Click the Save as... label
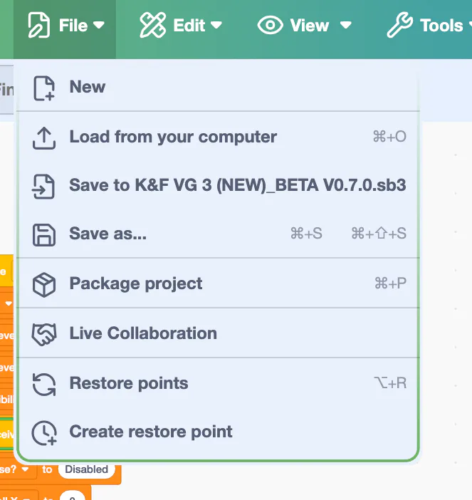 pos(108,234)
